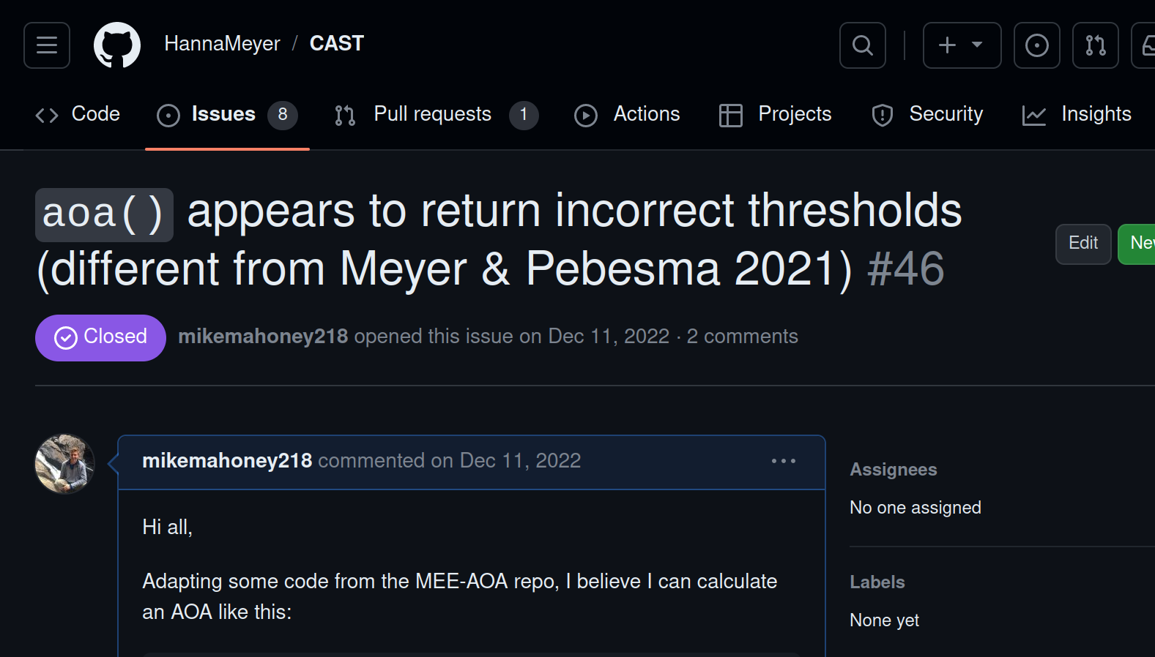Open the Projects tab

pyautogui.click(x=776, y=115)
